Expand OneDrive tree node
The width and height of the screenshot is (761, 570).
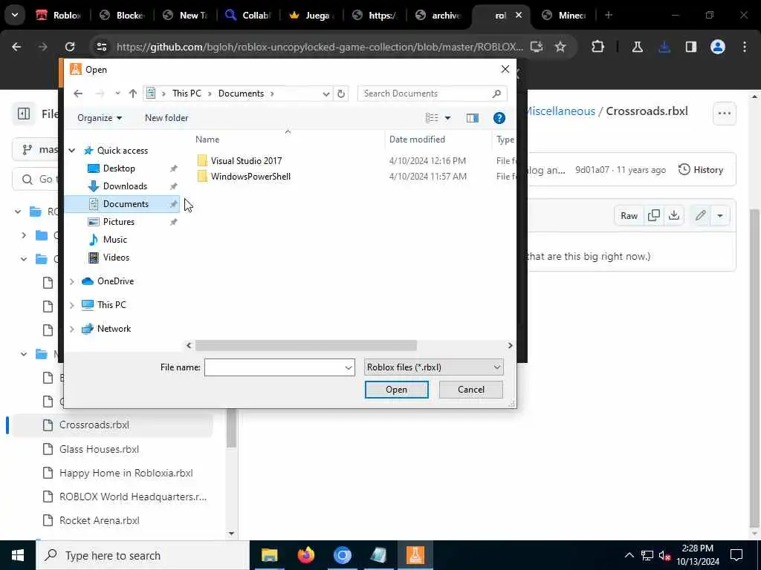[72, 281]
